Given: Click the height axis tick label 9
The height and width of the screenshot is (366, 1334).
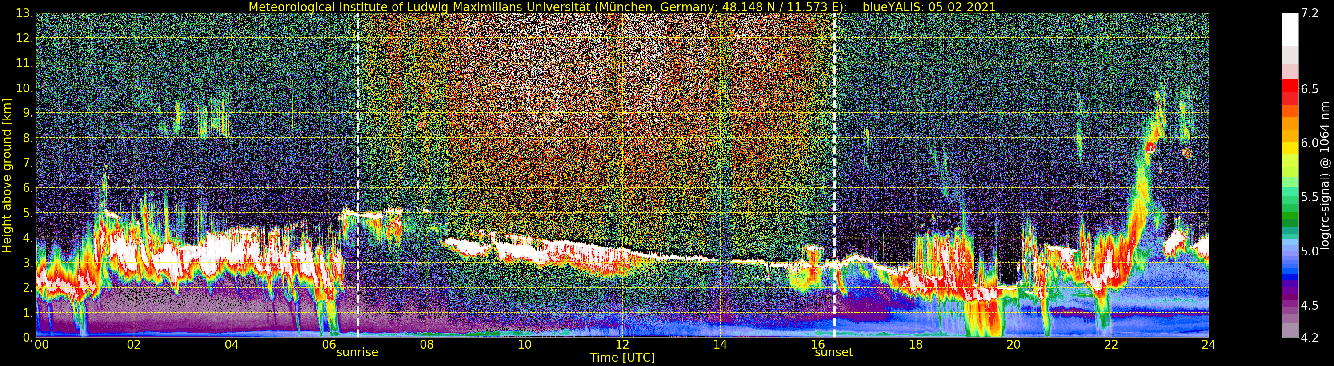Looking at the screenshot, I should point(28,113).
